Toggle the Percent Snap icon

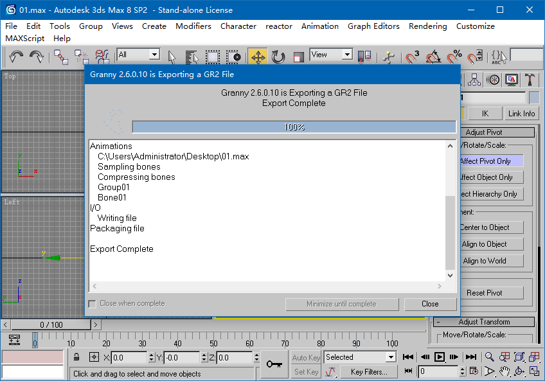coord(454,57)
